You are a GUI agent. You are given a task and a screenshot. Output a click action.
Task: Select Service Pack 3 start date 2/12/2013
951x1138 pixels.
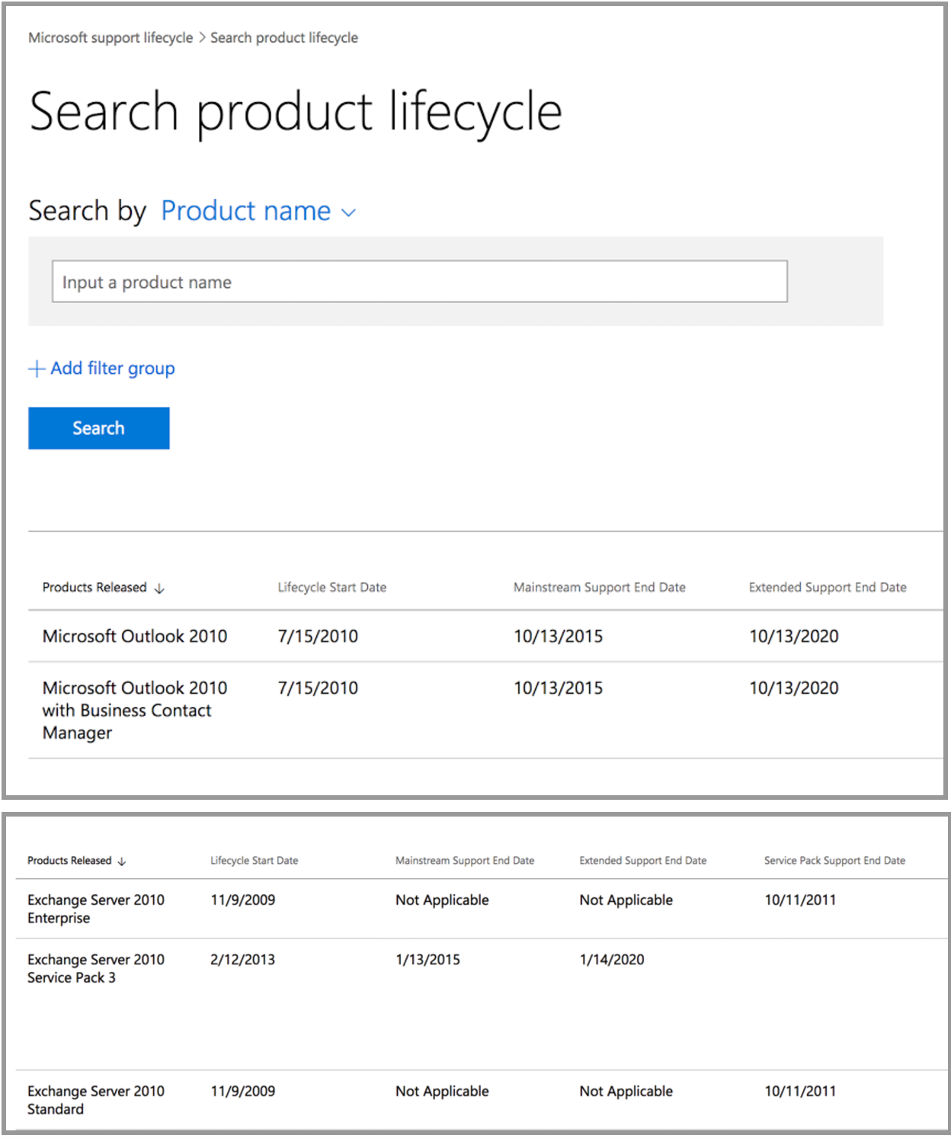pyautogui.click(x=242, y=960)
